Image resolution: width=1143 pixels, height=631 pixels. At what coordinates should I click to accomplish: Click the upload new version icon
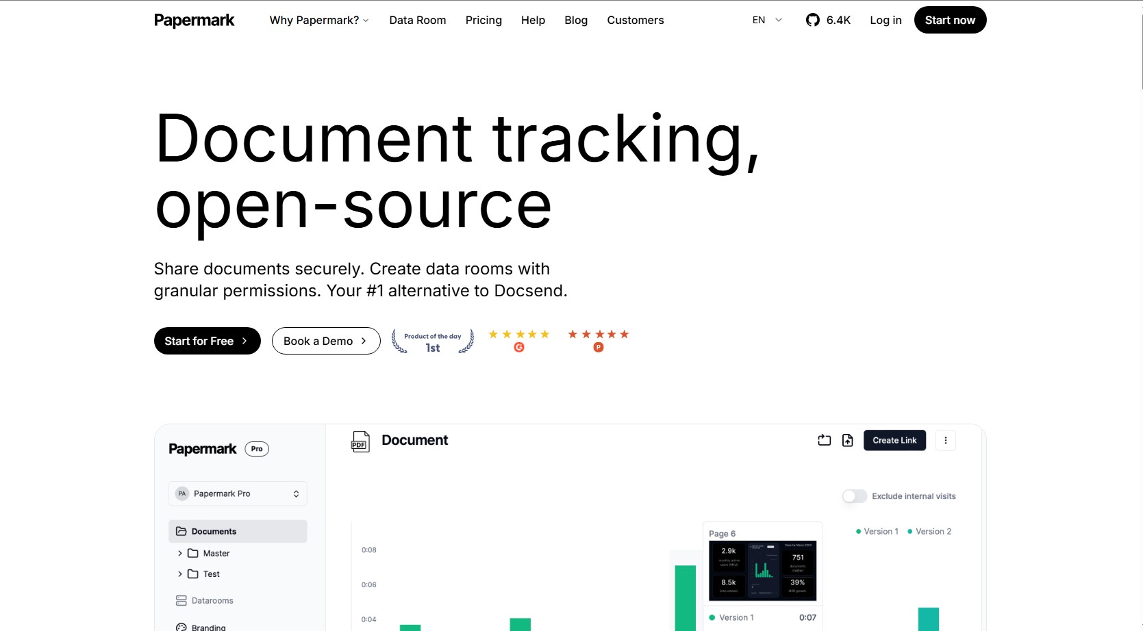[848, 440]
